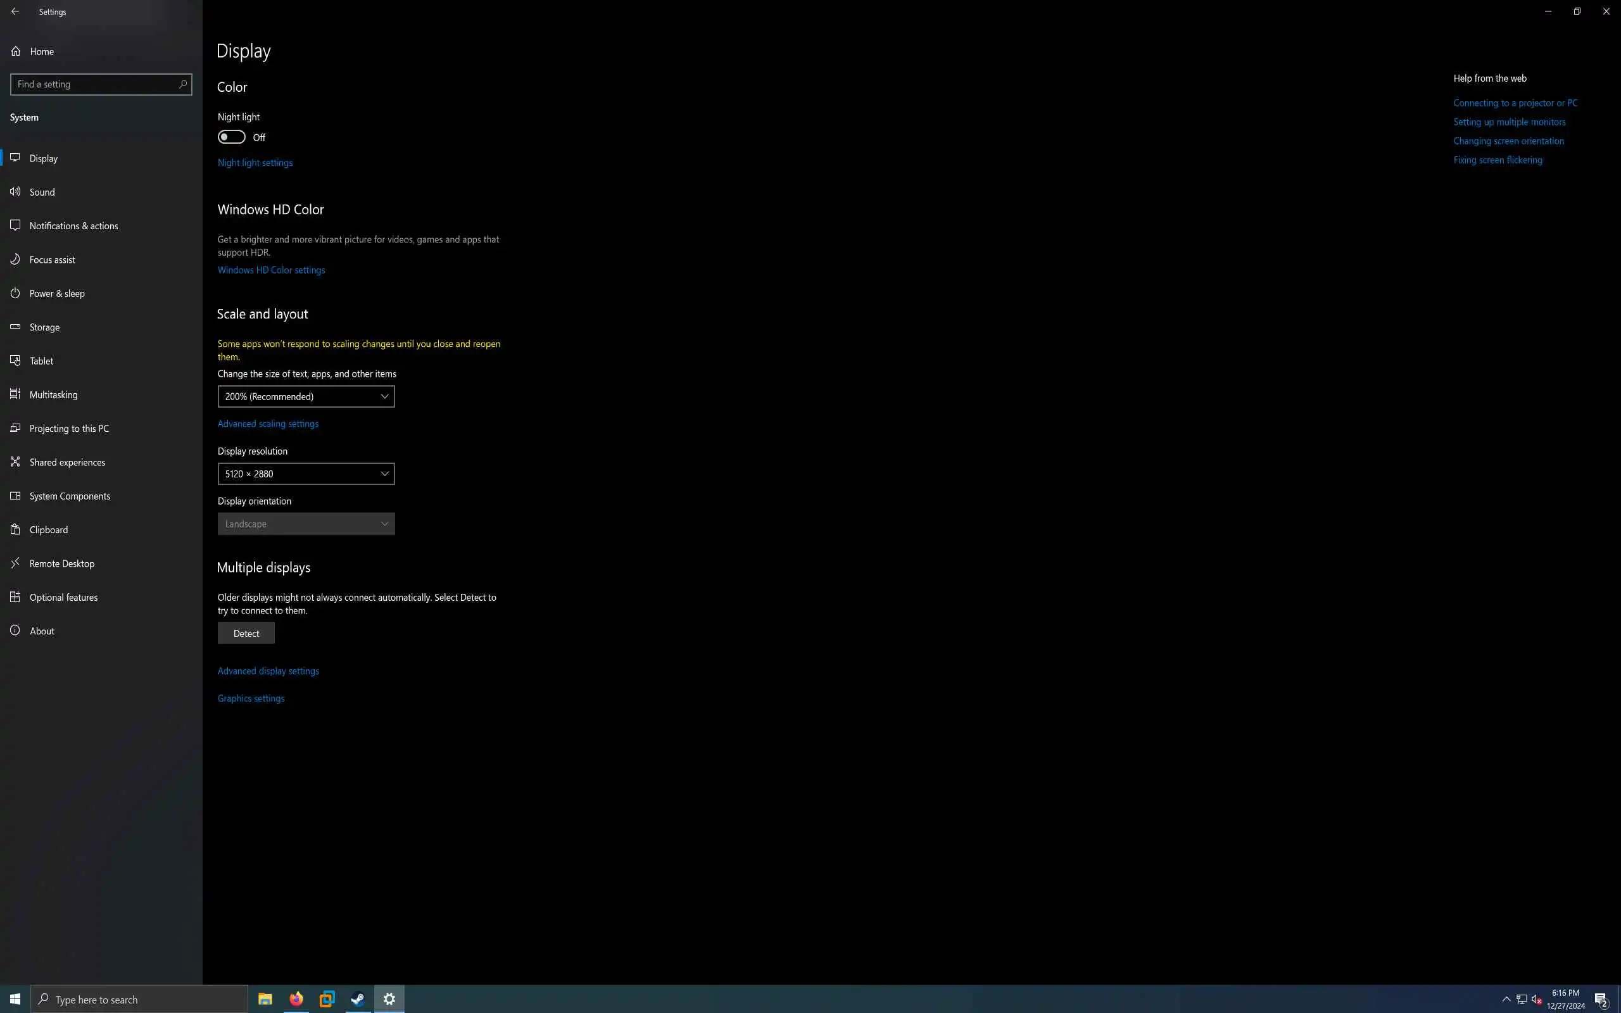
Task: Open Notifications & actions settings
Action: (x=73, y=226)
